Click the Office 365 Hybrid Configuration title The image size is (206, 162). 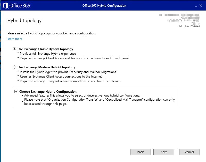104,6
